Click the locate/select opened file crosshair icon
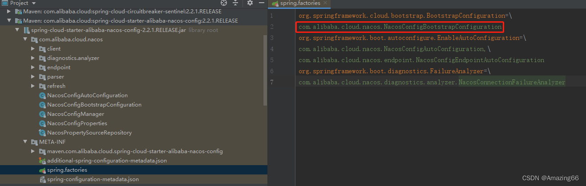 224,3
